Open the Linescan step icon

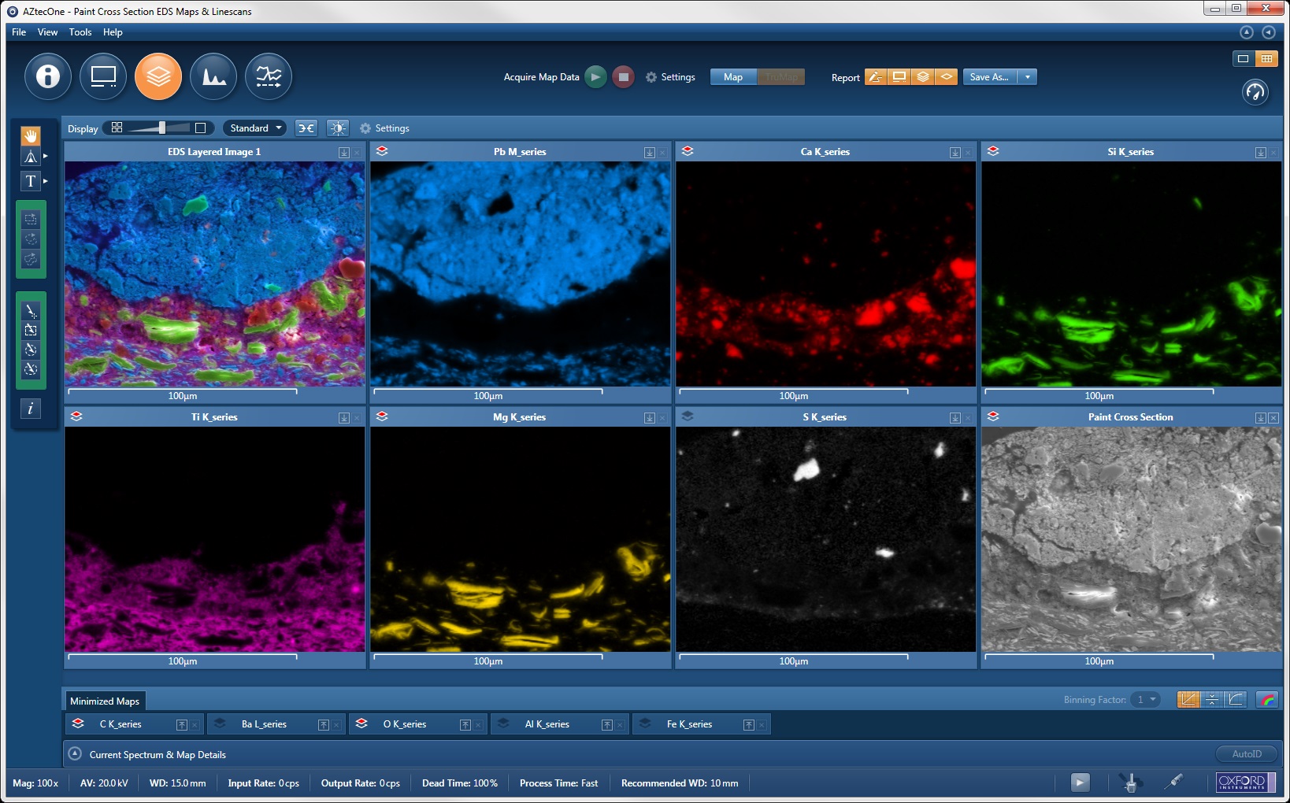(269, 76)
